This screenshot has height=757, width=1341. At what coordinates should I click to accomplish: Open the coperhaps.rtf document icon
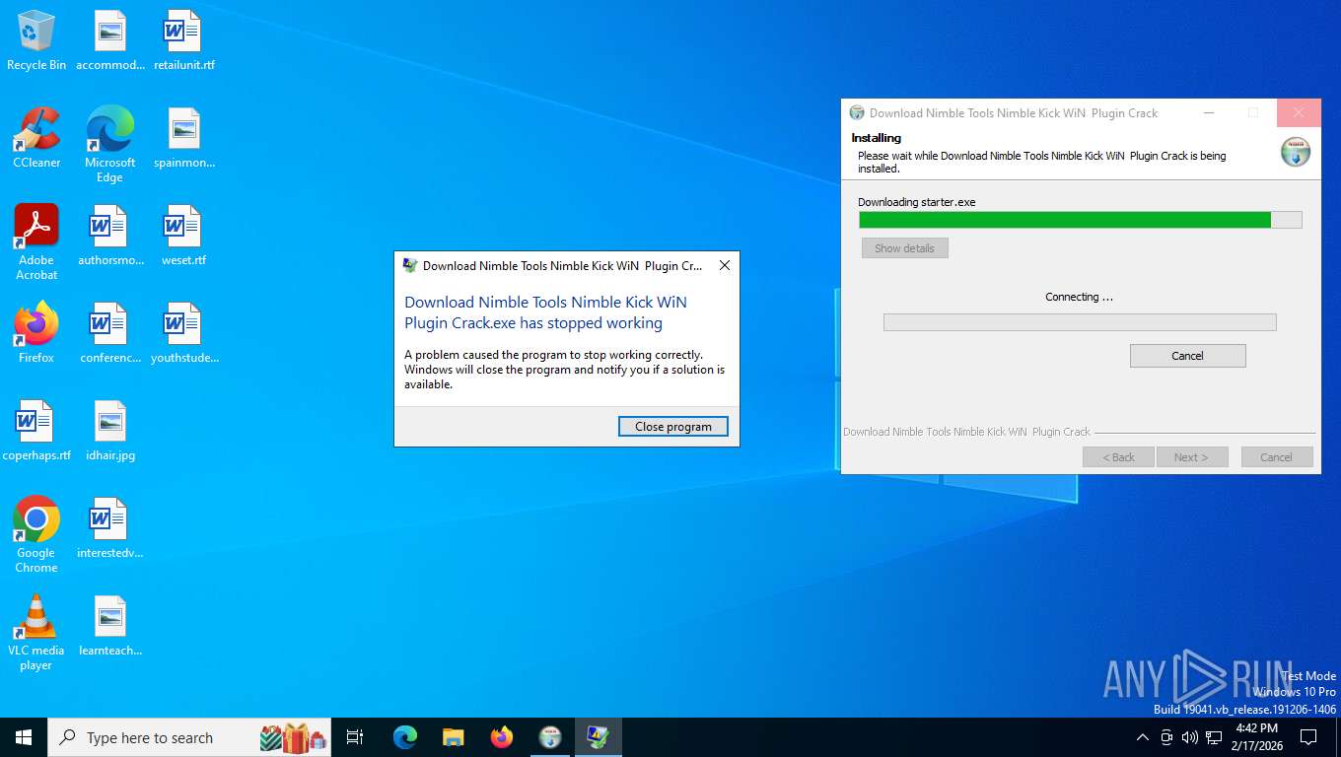[x=36, y=432]
